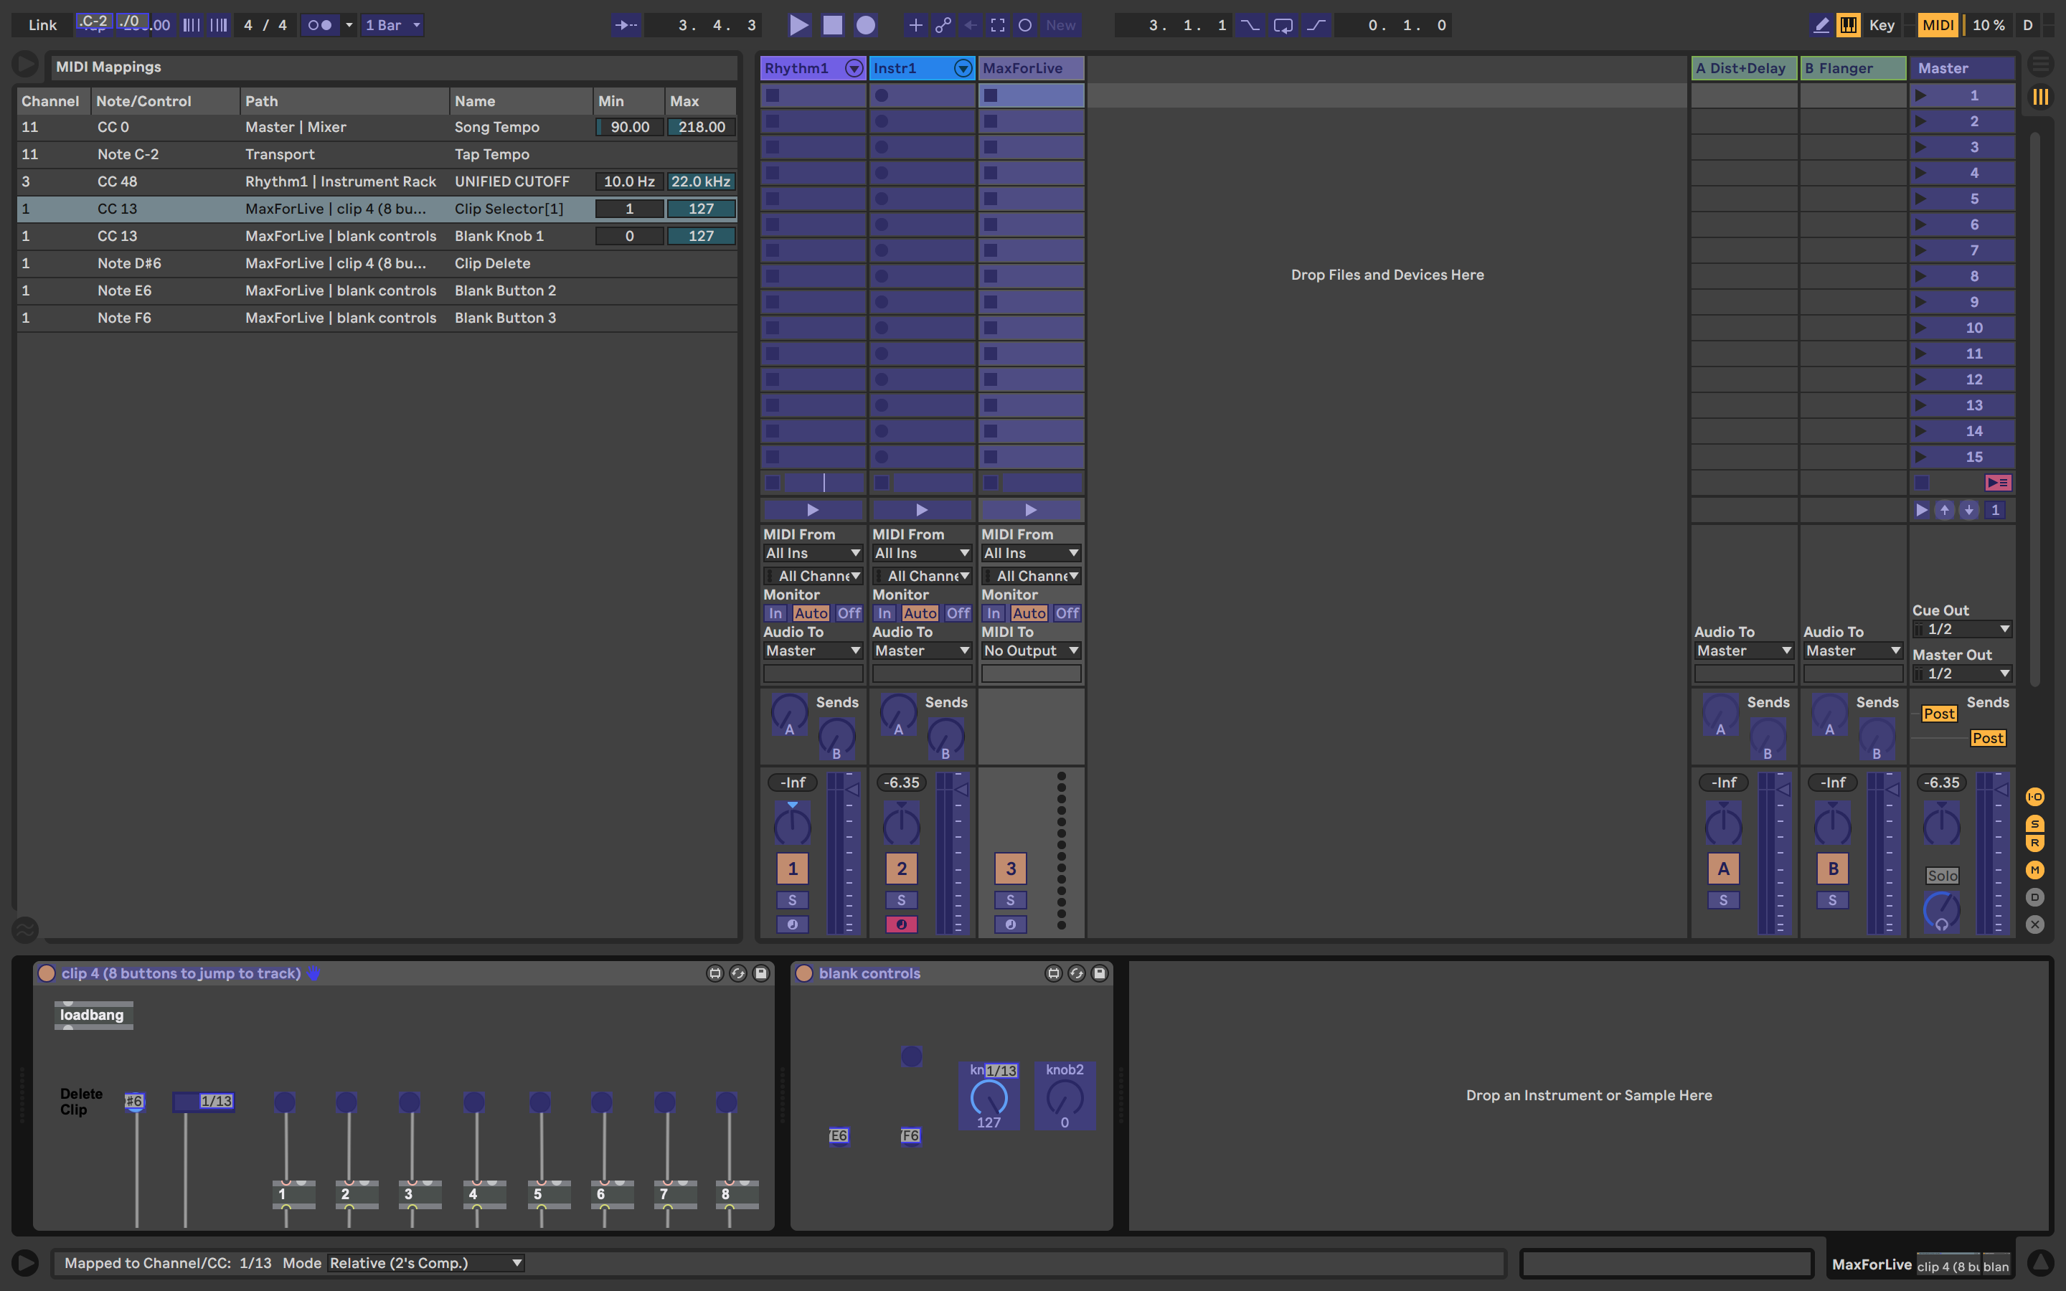2066x1291 pixels.
Task: Arm the Instr1 track for recording
Action: point(902,924)
